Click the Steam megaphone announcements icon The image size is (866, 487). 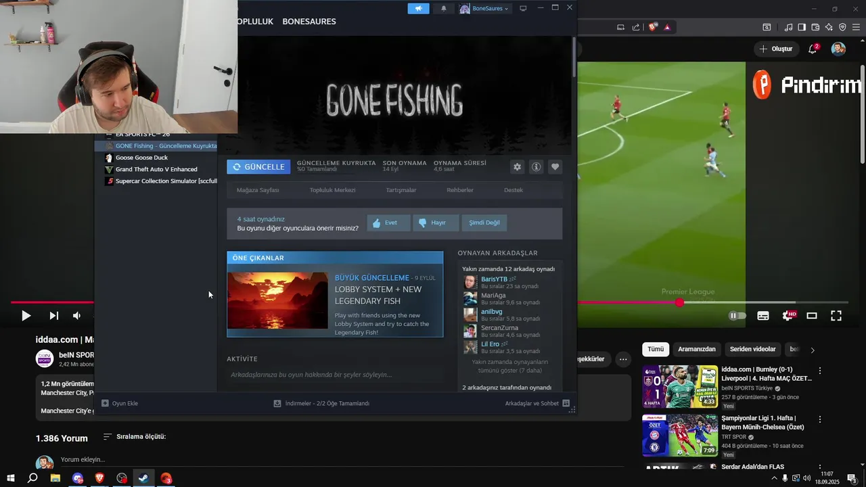[418, 8]
